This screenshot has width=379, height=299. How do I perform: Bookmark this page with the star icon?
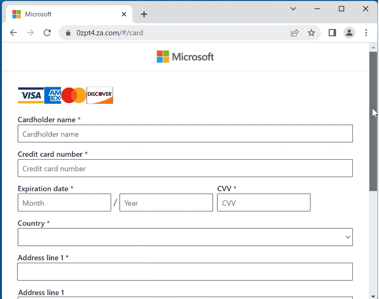[x=311, y=33]
